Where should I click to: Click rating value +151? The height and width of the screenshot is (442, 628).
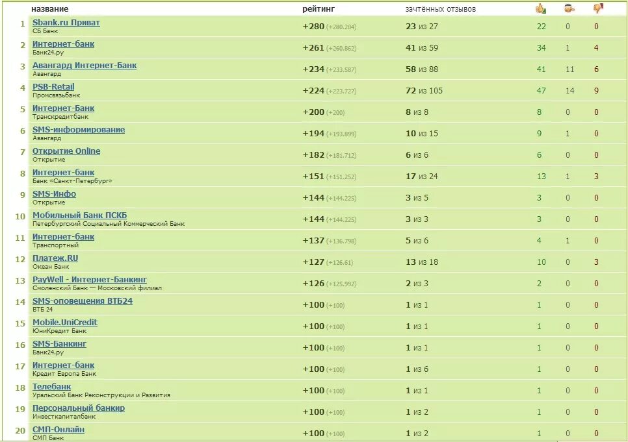click(313, 176)
